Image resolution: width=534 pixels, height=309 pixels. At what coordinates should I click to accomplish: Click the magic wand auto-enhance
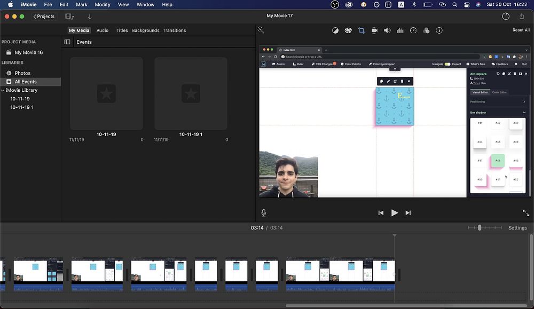(261, 30)
